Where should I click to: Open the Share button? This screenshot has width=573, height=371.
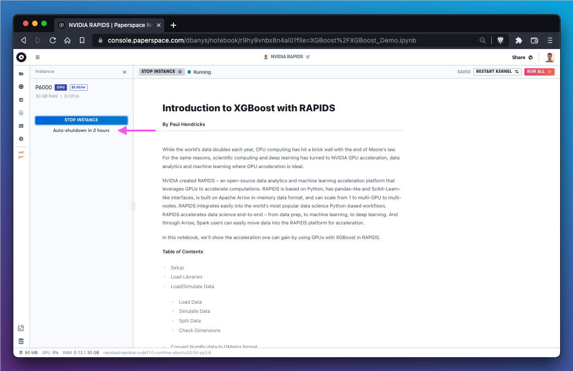(523, 57)
